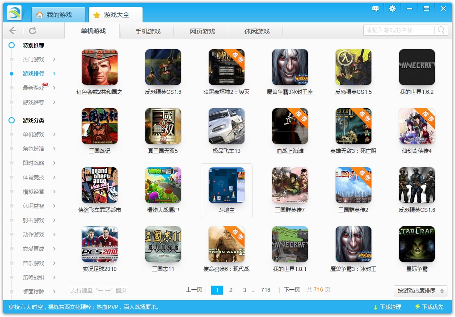
Task: Select the 三国群英传7 game icon
Action: click(290, 185)
